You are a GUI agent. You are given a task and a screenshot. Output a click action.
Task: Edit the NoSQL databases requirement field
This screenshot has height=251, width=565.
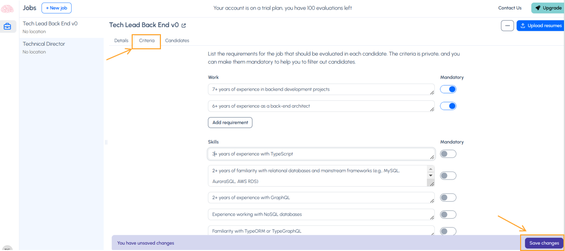321,214
